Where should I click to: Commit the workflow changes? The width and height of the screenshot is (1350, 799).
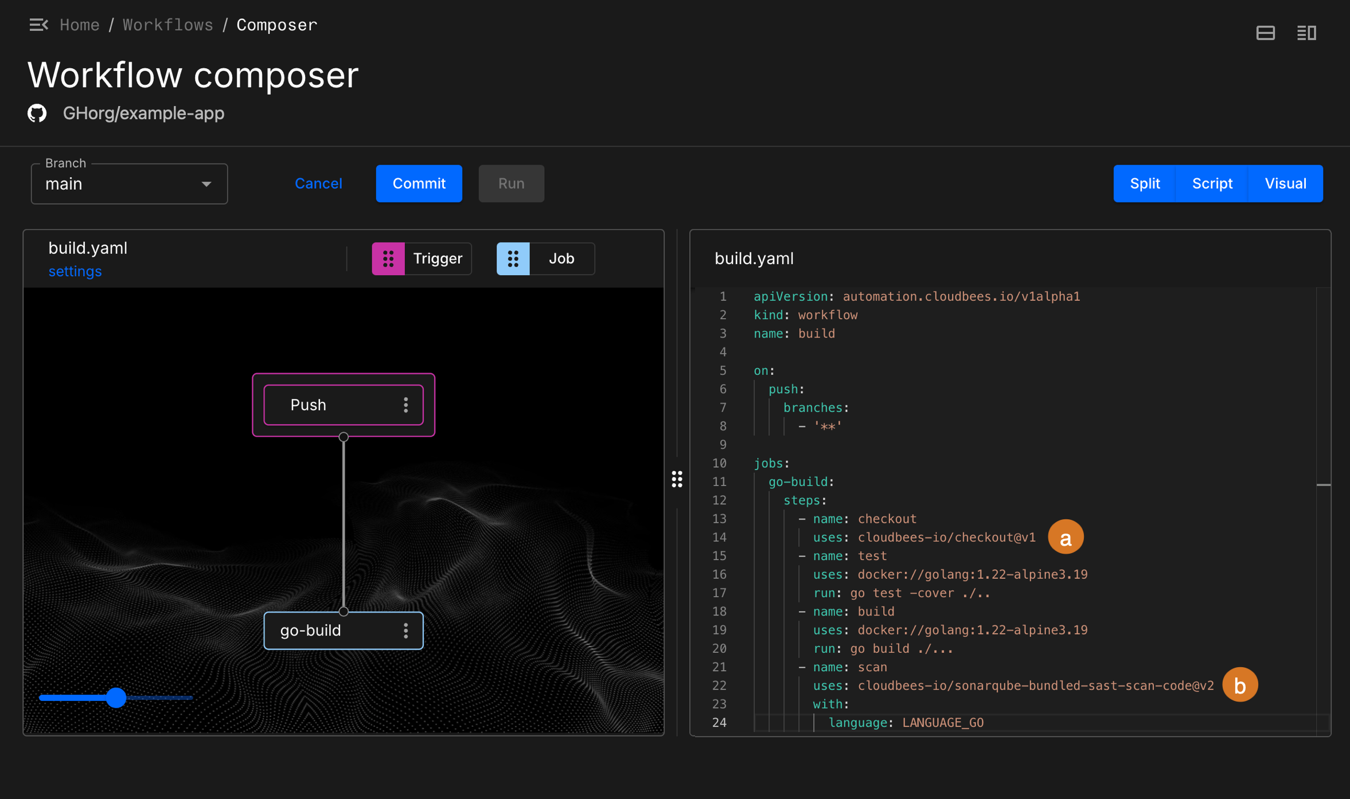click(419, 183)
